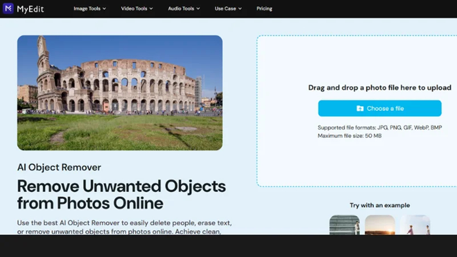Select the first example thumbnail with stairs
The width and height of the screenshot is (457, 257).
[344, 225]
